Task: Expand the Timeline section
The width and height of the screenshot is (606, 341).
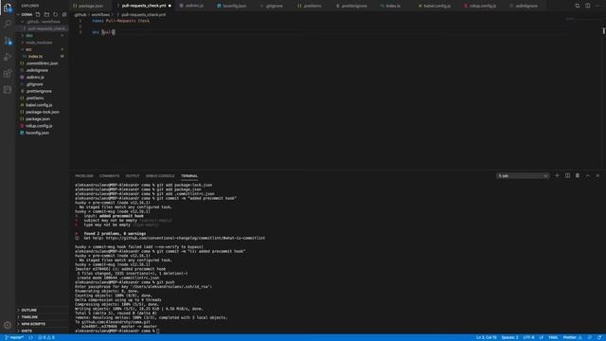Action: tap(29, 317)
